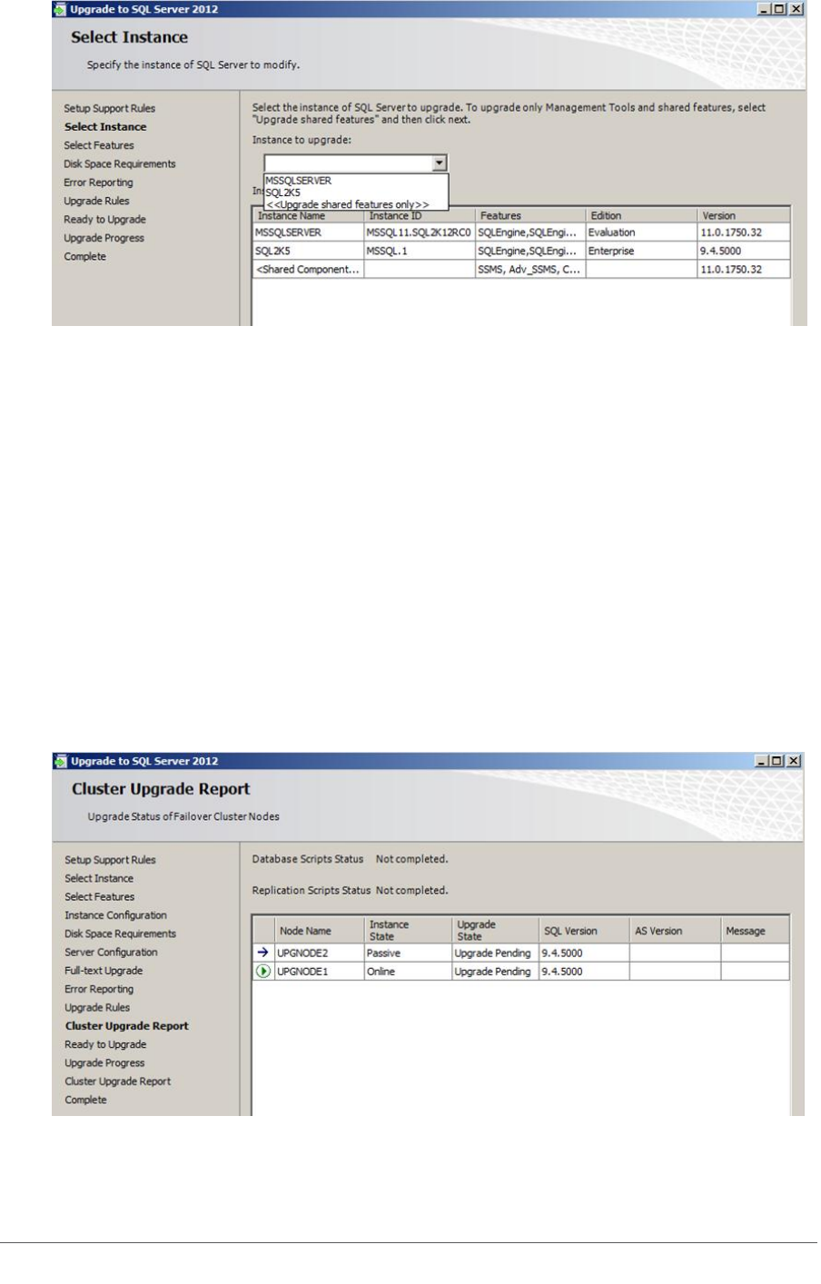The width and height of the screenshot is (821, 1284).
Task: Click the MSSQL11.SQL2K12RC0 instance ID cell
Action: coord(420,232)
